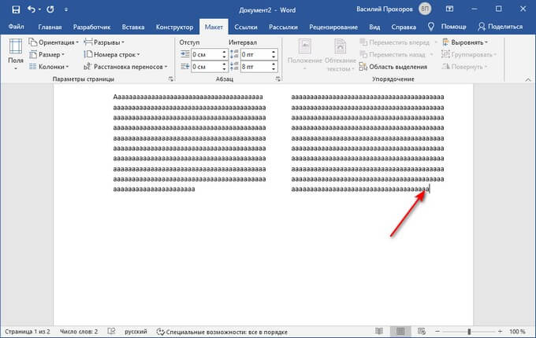The width and height of the screenshot is (536, 338).
Task: Open Ribbon display options icon
Action: [449, 9]
